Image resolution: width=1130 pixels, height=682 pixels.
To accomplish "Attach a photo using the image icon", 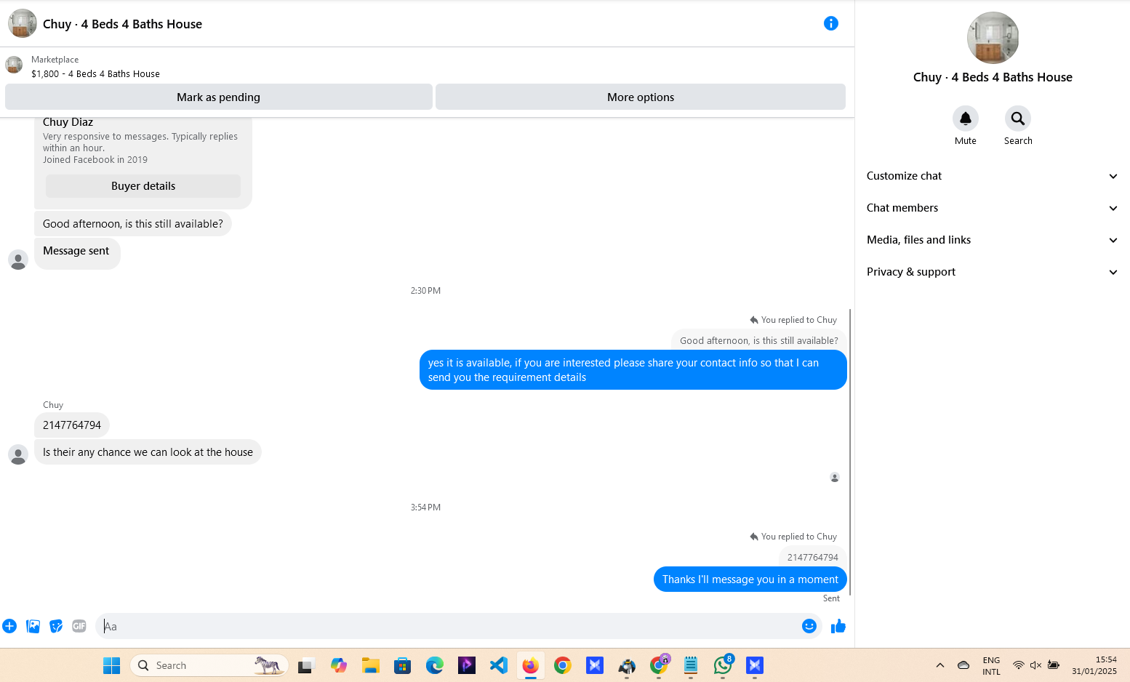I will pos(33,626).
